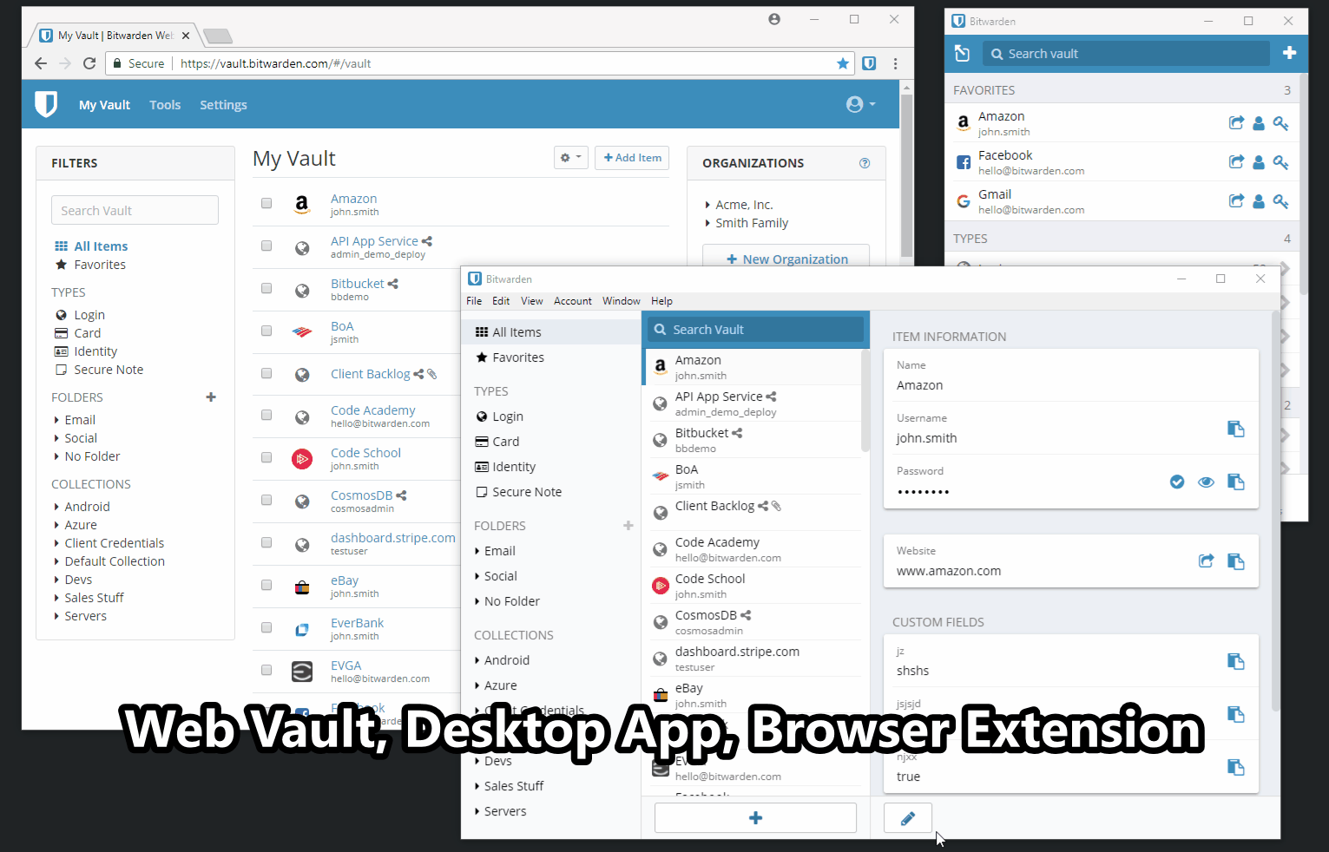Copy the shshs custom field value
Viewport: 1329px width, 852px height.
(x=1235, y=660)
